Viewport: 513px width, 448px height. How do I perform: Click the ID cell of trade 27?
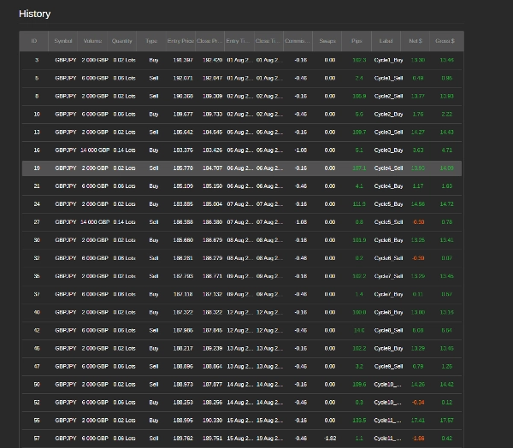37,222
